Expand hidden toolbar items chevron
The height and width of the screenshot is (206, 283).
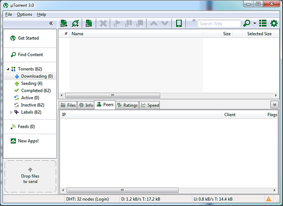click(194, 21)
